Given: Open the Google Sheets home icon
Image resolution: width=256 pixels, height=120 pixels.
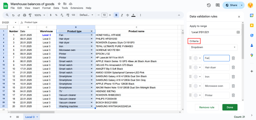Looking at the screenshot, I should tap(6, 6).
